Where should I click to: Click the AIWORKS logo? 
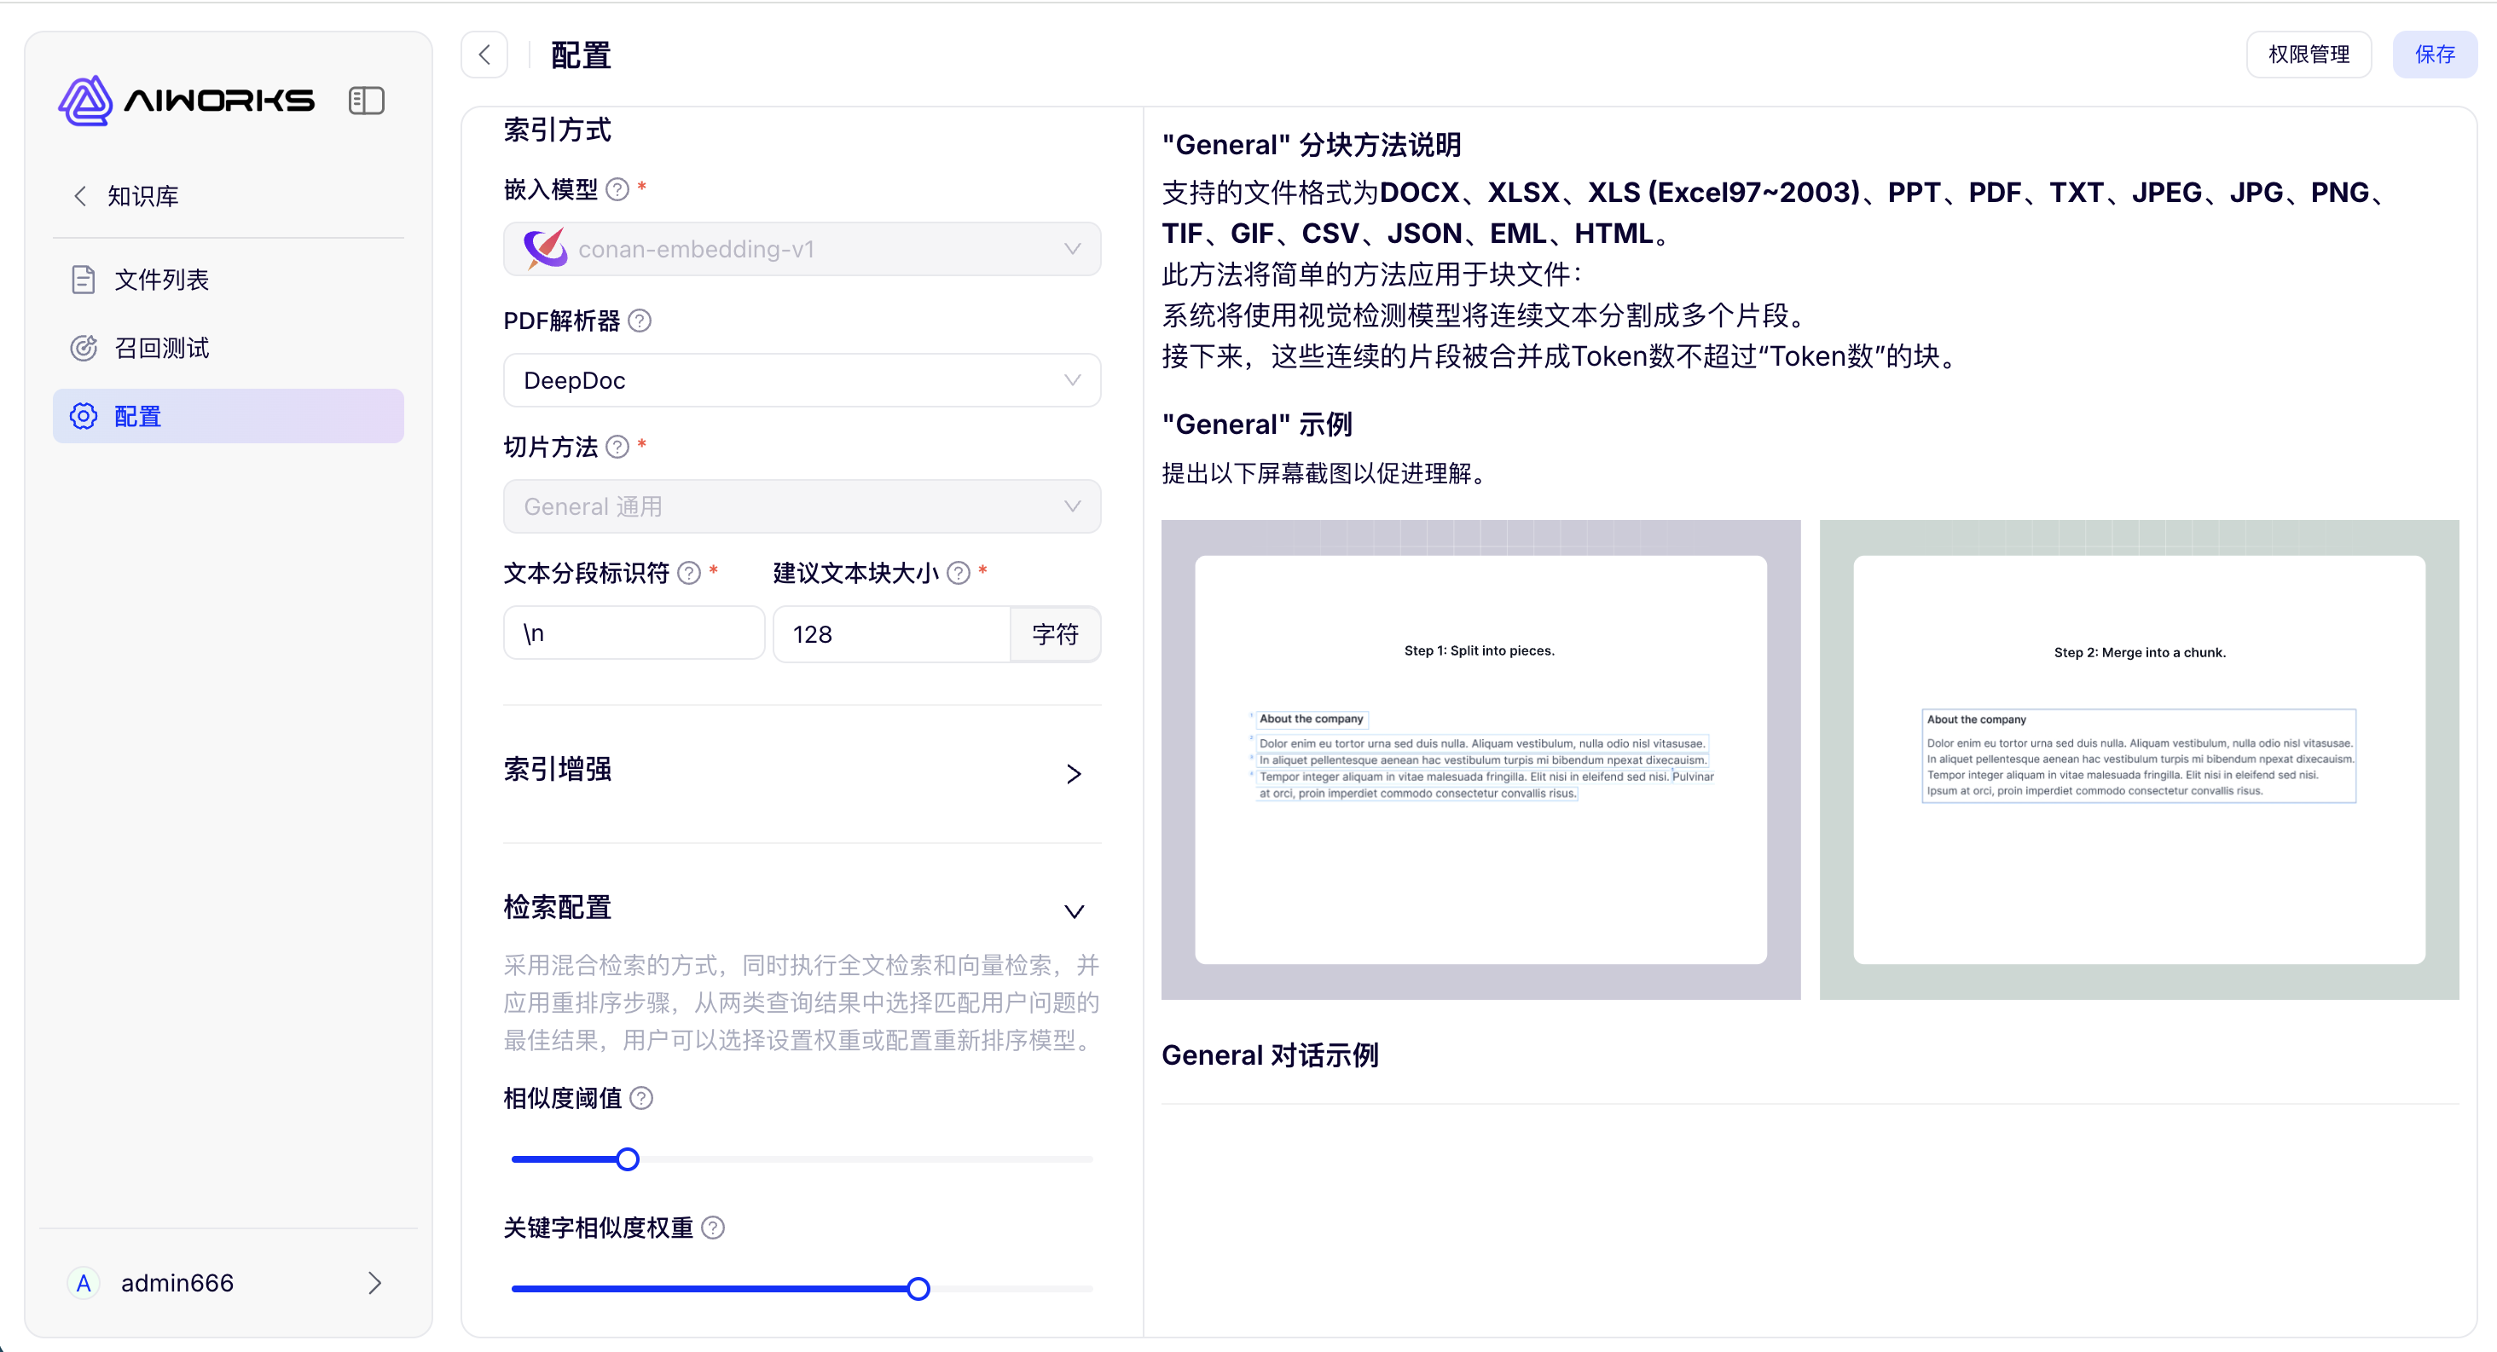[186, 101]
